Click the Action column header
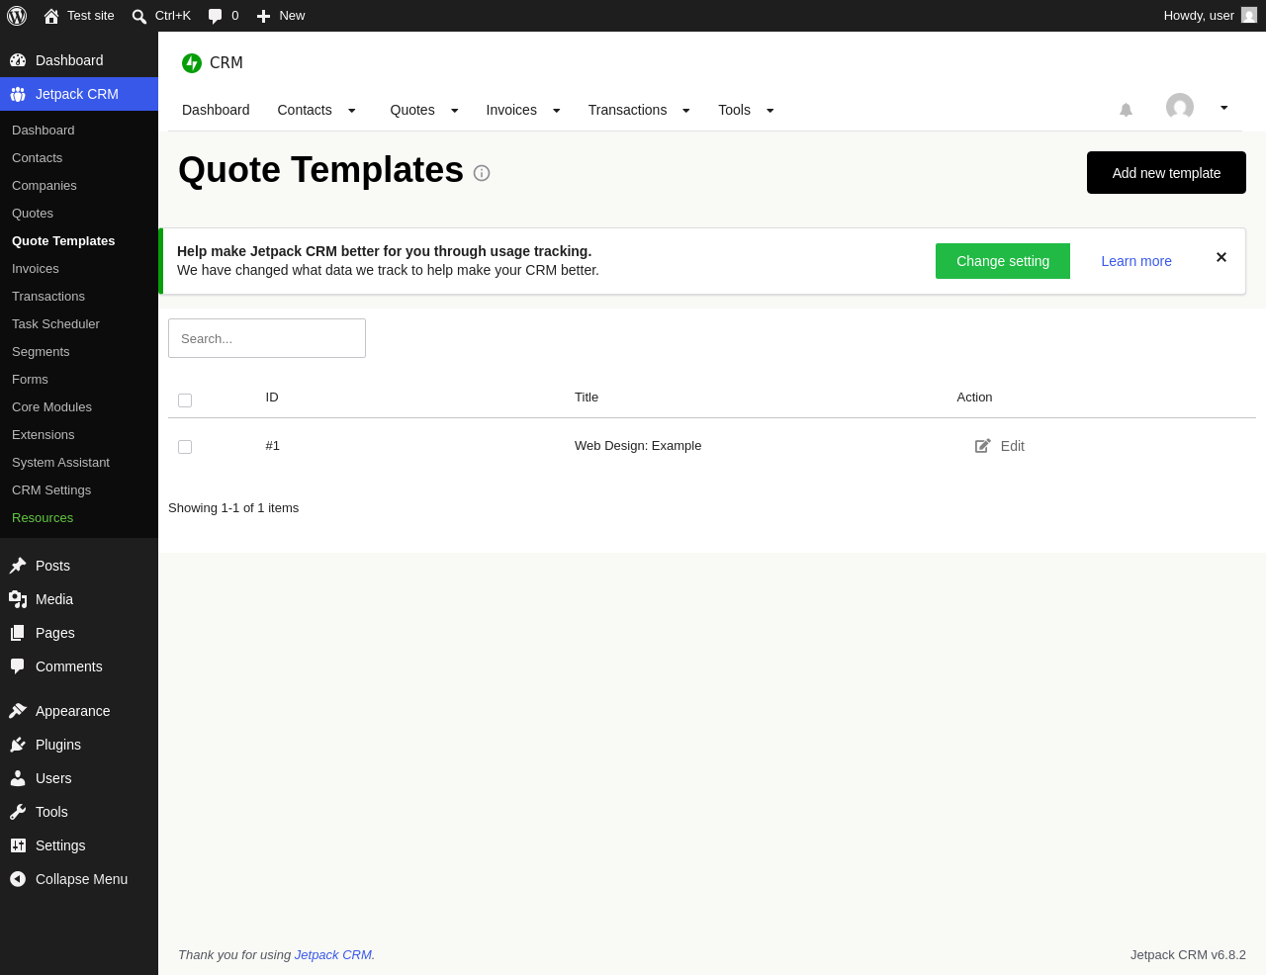Screen dimensions: 1266x975 [974, 398]
